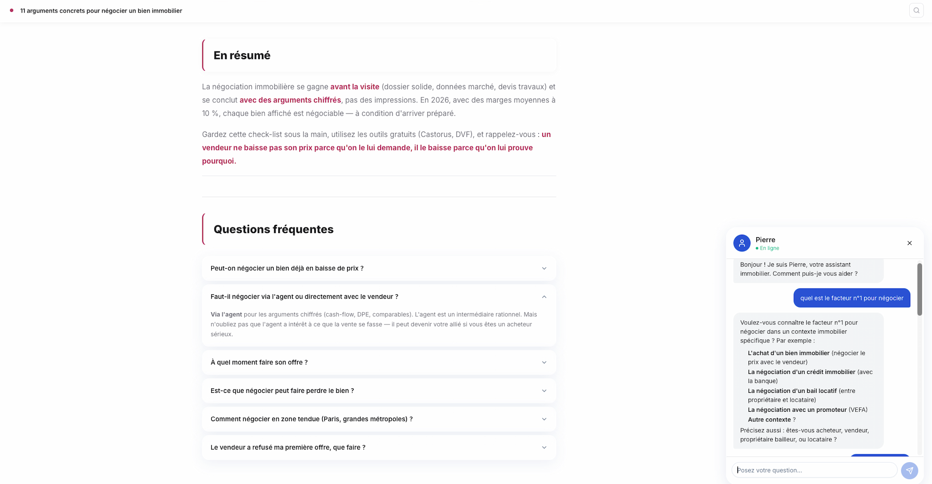
Task: Expand 'Comment négocier en zone tendue ?'
Action: click(379, 419)
